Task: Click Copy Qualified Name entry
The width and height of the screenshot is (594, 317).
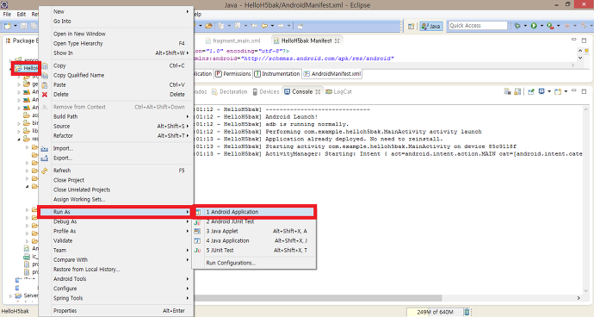Action: [x=115, y=75]
